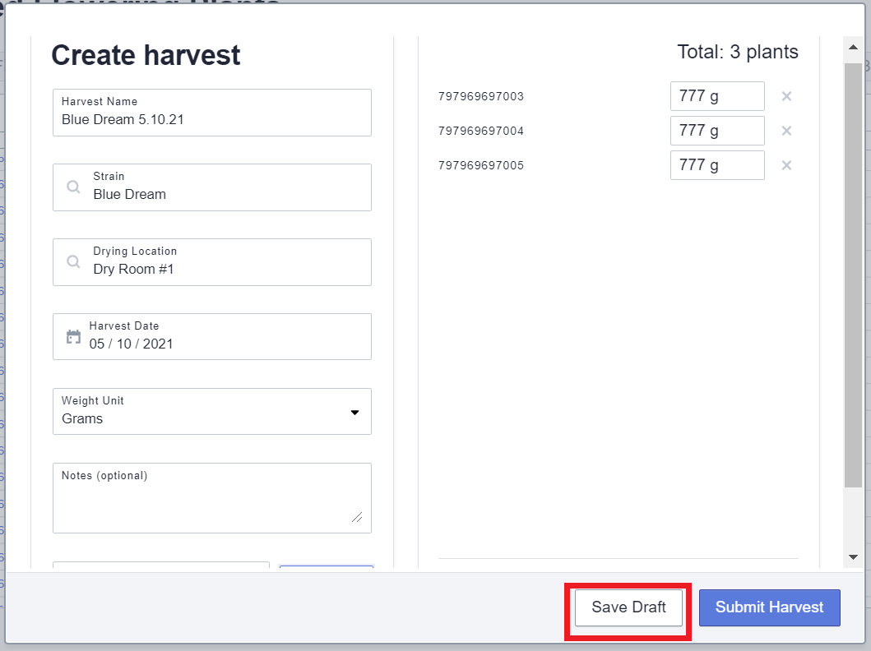Edit weight field for plant 797969697004
Image resolution: width=871 pixels, height=651 pixels.
click(x=716, y=131)
